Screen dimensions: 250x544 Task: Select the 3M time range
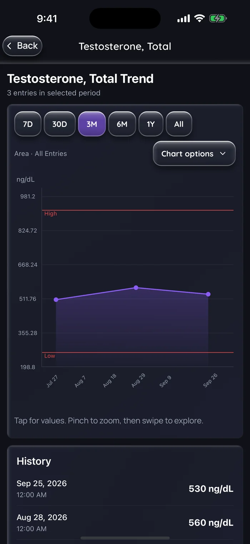point(92,124)
